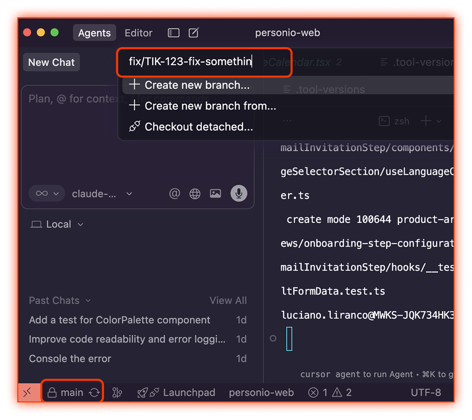Open a new terminal with the plus icon
472x420 pixels.
425,121
